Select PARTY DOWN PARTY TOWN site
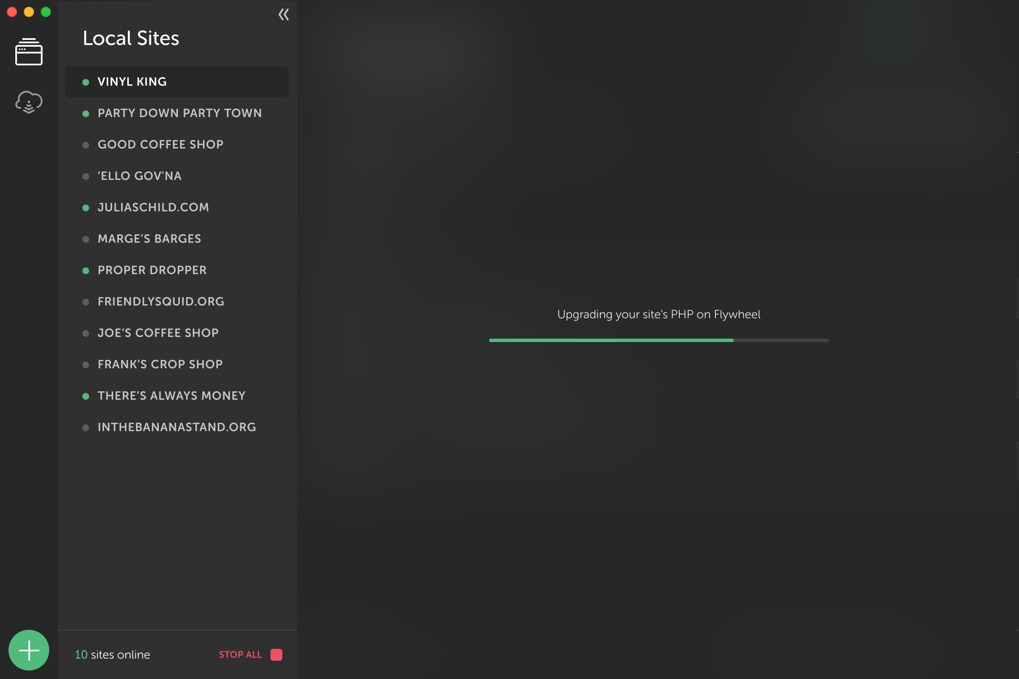Screen dimensions: 1019x679 pos(180,113)
